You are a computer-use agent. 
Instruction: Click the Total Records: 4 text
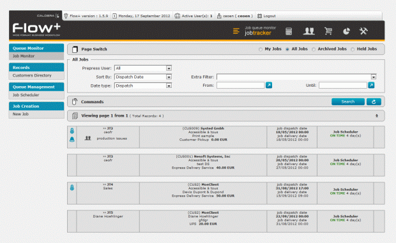pyautogui.click(x=146, y=116)
